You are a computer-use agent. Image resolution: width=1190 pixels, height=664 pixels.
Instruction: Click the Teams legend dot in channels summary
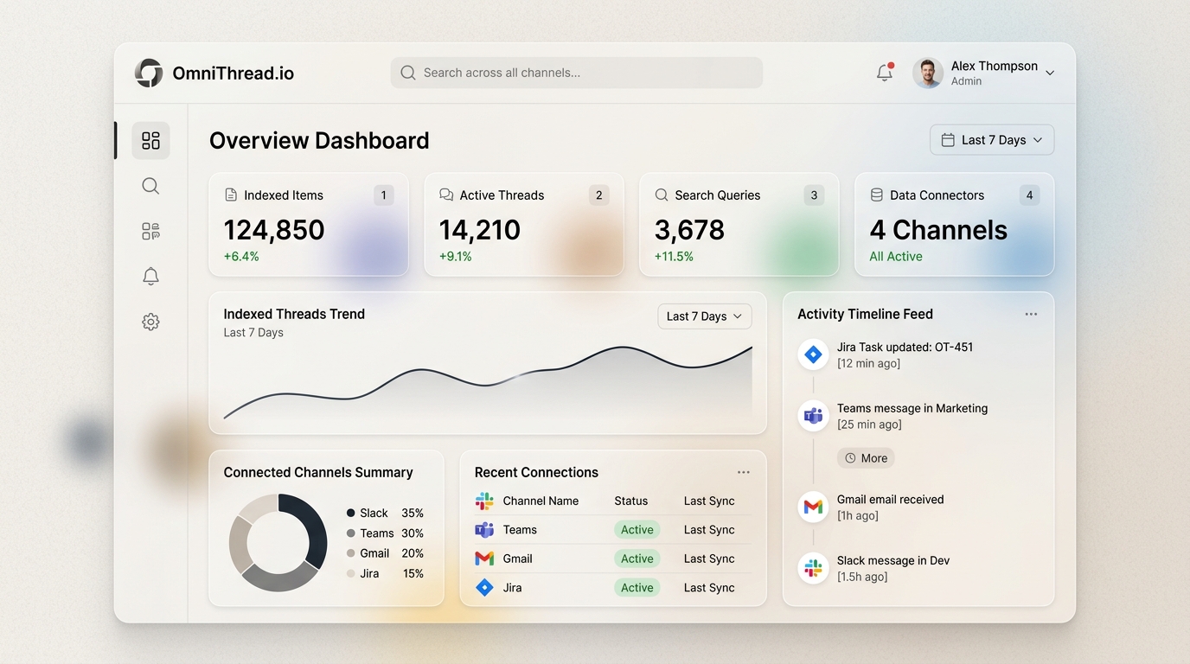pyautogui.click(x=350, y=533)
